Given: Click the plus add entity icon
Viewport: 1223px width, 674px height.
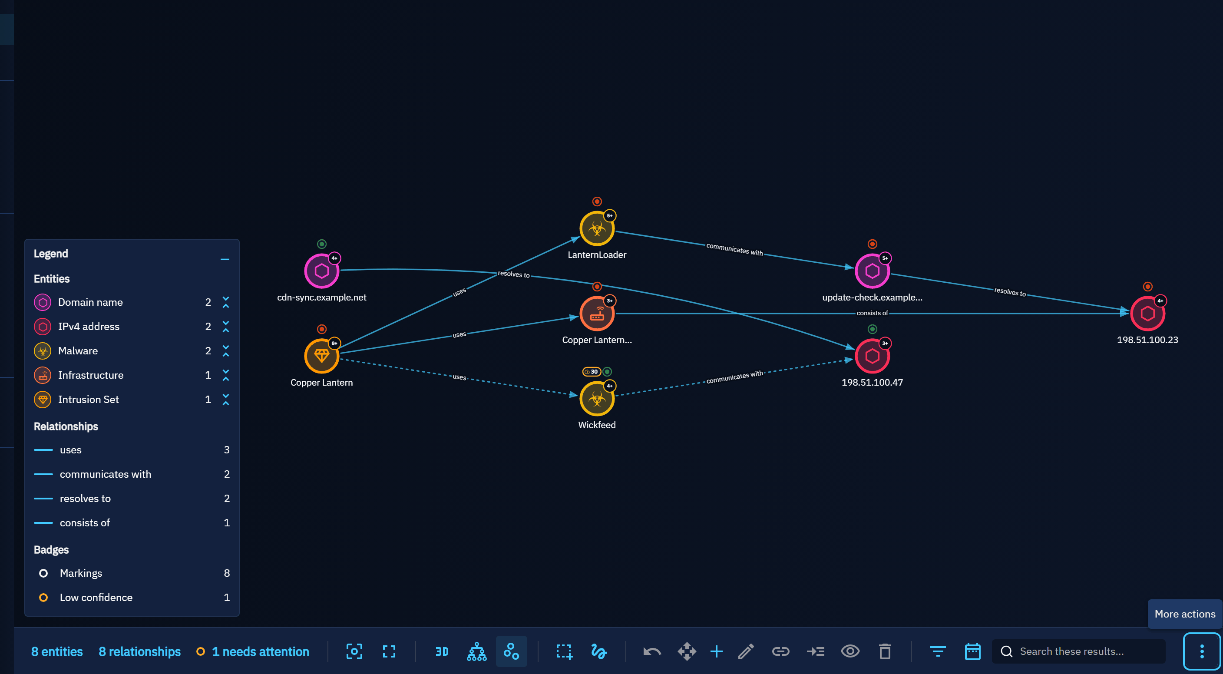Looking at the screenshot, I should (717, 651).
